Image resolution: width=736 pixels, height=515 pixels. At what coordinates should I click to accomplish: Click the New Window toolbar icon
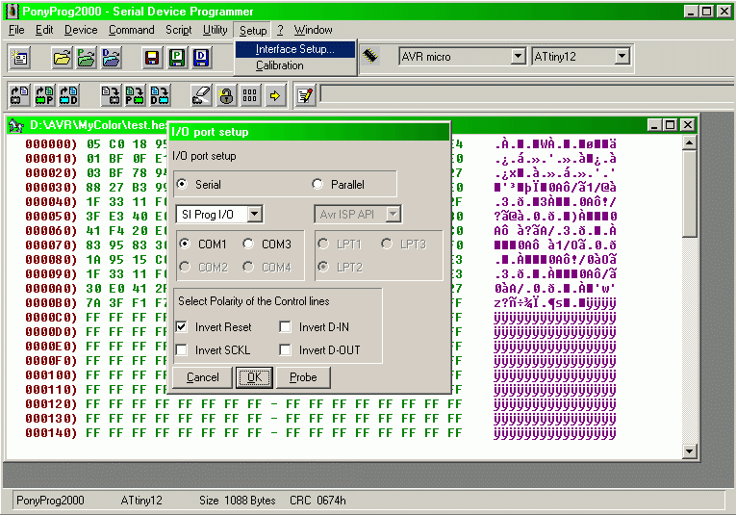[x=19, y=58]
